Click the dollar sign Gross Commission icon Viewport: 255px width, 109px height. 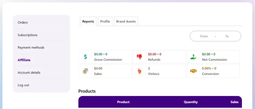click(85, 57)
